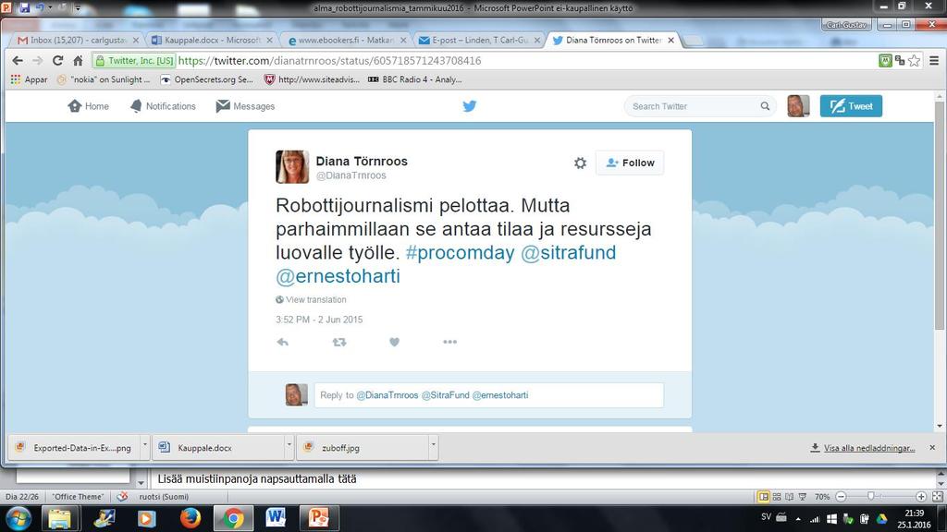The height and width of the screenshot is (532, 947).
Task: Click the magnifier icon in Search Twitter
Action: click(765, 106)
